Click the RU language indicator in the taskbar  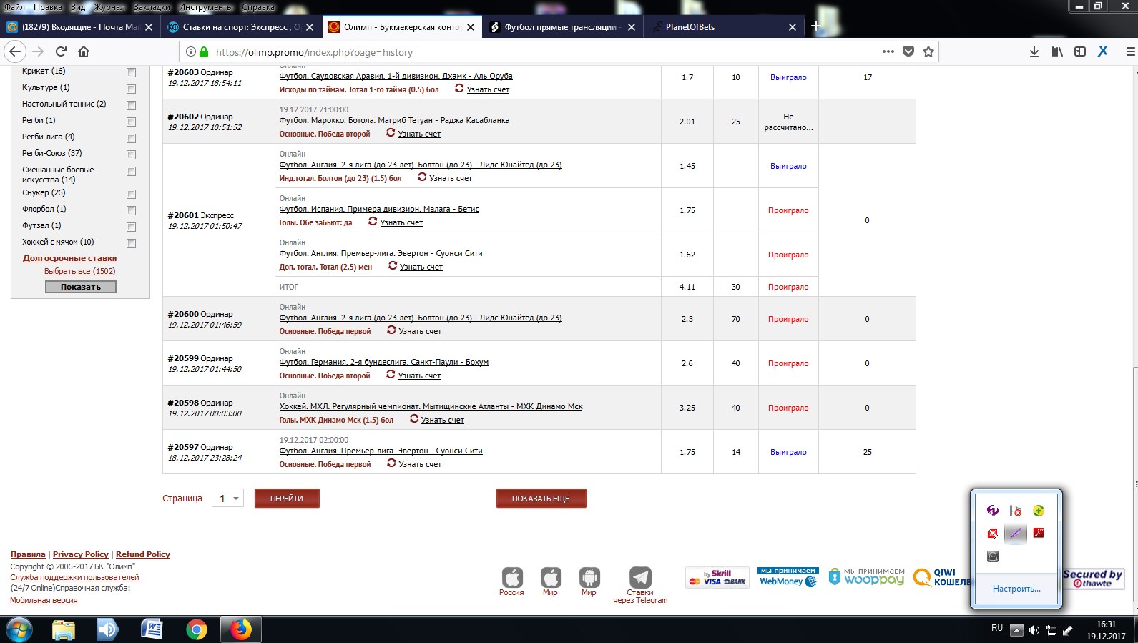997,628
